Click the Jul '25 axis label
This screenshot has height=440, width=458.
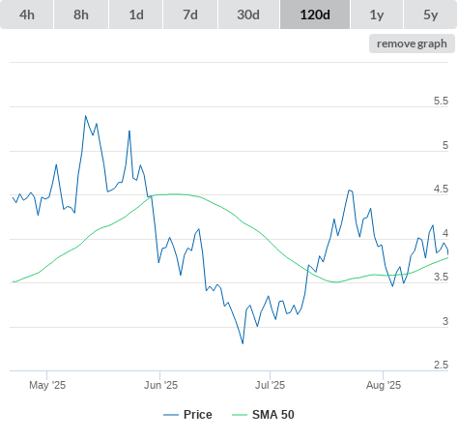tap(270, 385)
